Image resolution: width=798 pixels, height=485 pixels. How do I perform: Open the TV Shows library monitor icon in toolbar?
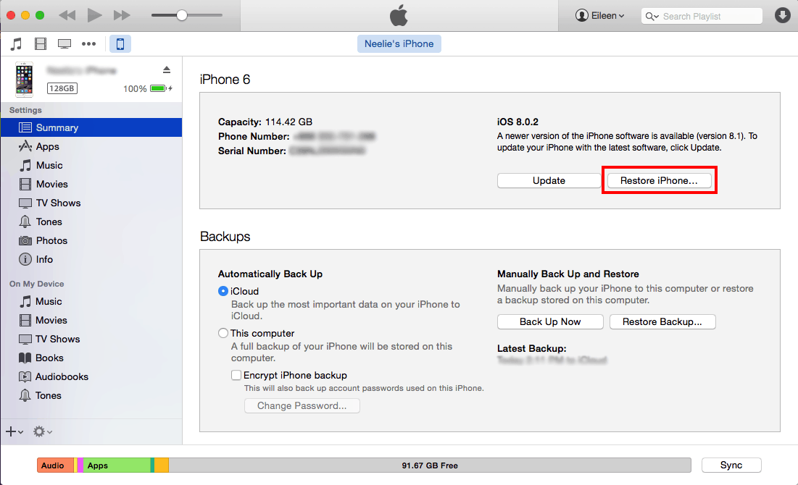pos(65,43)
